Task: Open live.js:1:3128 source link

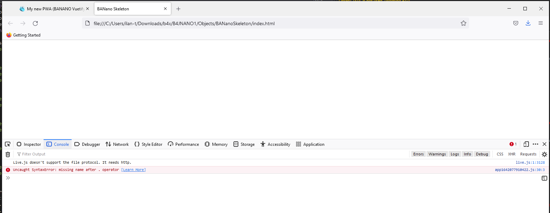Action: tap(530, 163)
